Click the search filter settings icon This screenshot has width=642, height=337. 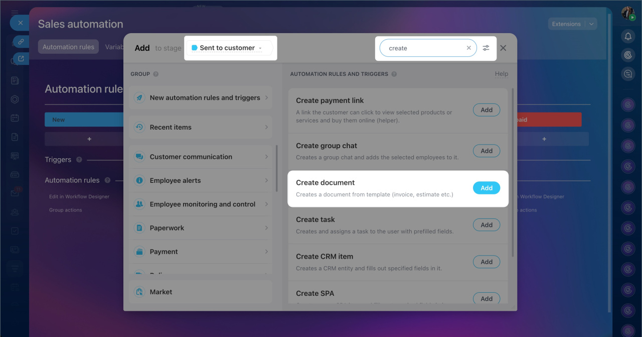(486, 48)
